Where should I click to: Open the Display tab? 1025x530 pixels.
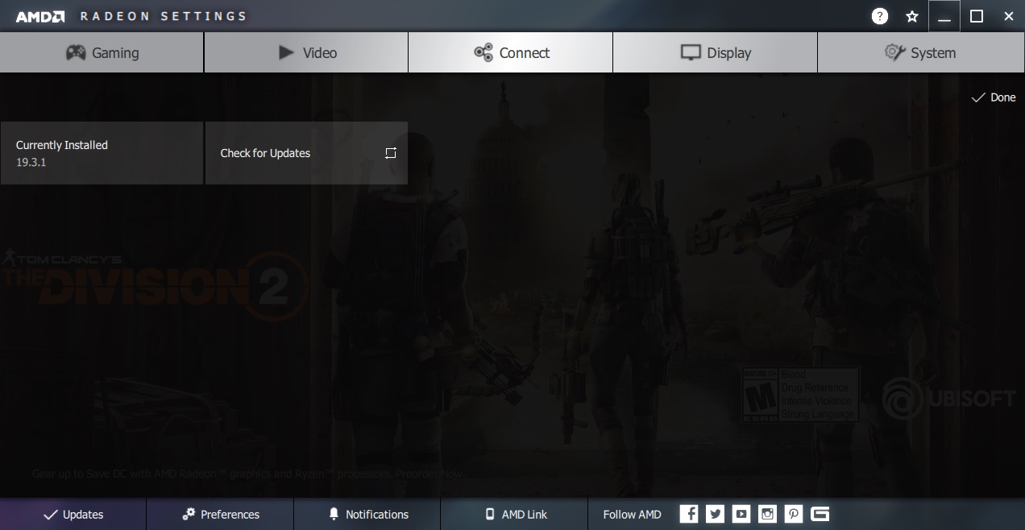(716, 52)
